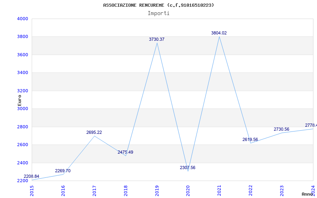
Task: Click the 2619.56 value label
Action: [250, 139]
